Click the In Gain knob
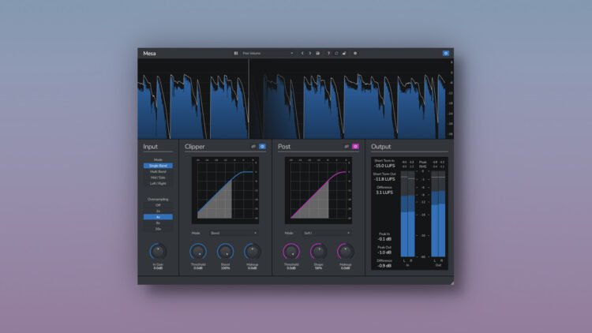The image size is (592, 333). pyautogui.click(x=158, y=252)
